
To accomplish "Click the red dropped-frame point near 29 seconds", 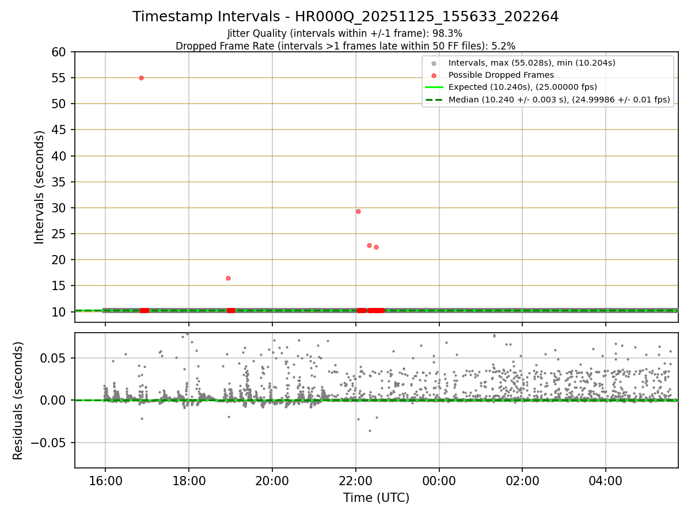I will tap(358, 211).
